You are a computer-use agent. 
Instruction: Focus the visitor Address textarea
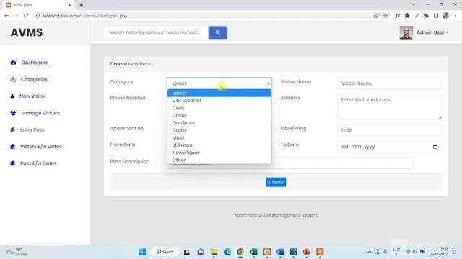tap(390, 106)
